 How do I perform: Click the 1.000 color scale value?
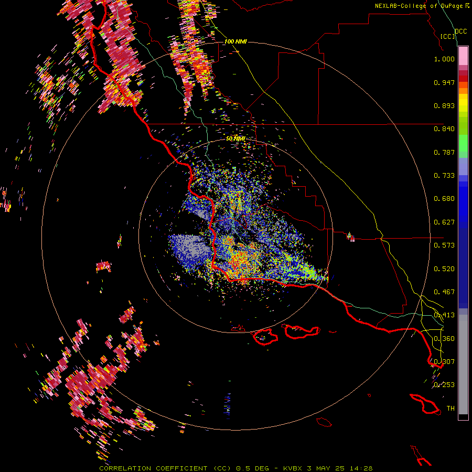(x=444, y=59)
